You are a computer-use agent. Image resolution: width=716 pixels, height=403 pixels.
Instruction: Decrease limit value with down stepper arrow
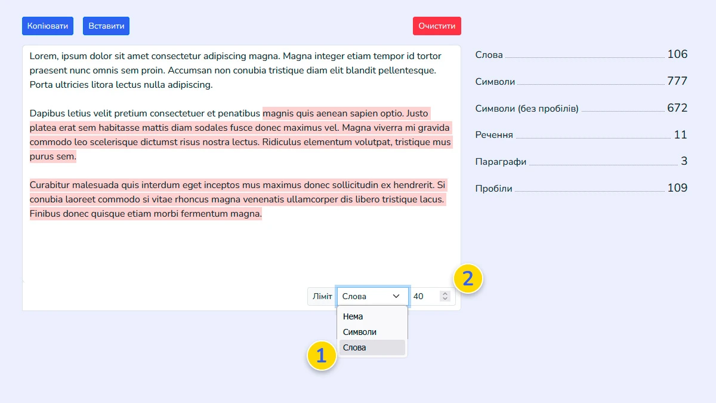pos(445,299)
